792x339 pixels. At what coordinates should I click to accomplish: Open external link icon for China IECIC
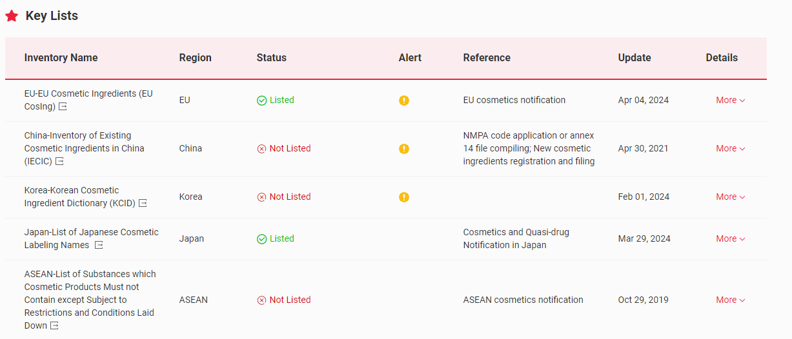pos(59,162)
